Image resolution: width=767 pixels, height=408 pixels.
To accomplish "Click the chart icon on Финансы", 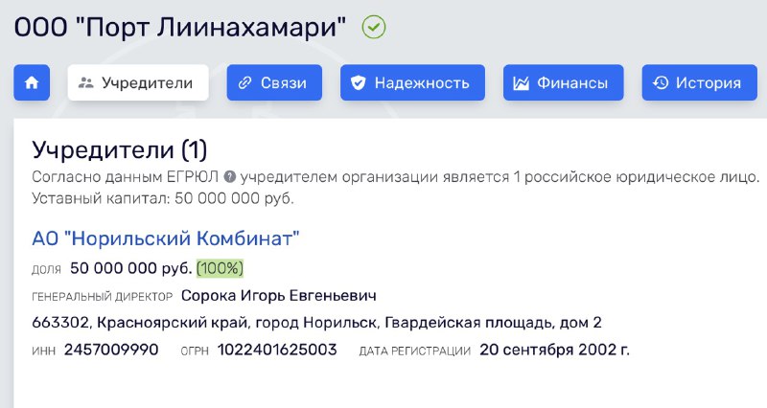I will (x=521, y=82).
